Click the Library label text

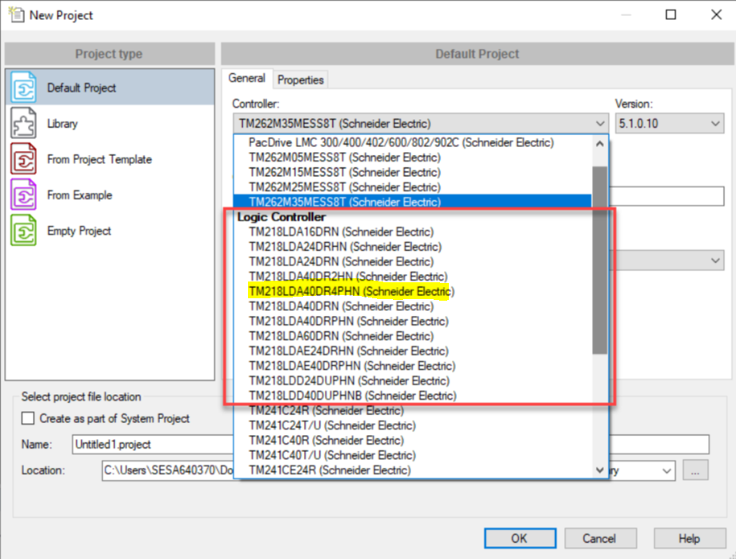tap(62, 123)
